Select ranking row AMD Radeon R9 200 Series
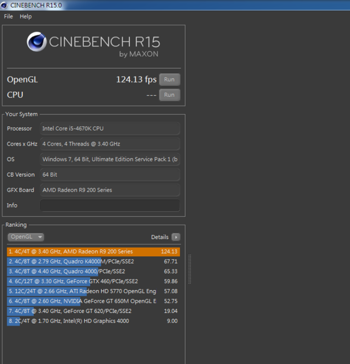Image resolution: width=350 pixels, height=364 pixels. click(93, 252)
